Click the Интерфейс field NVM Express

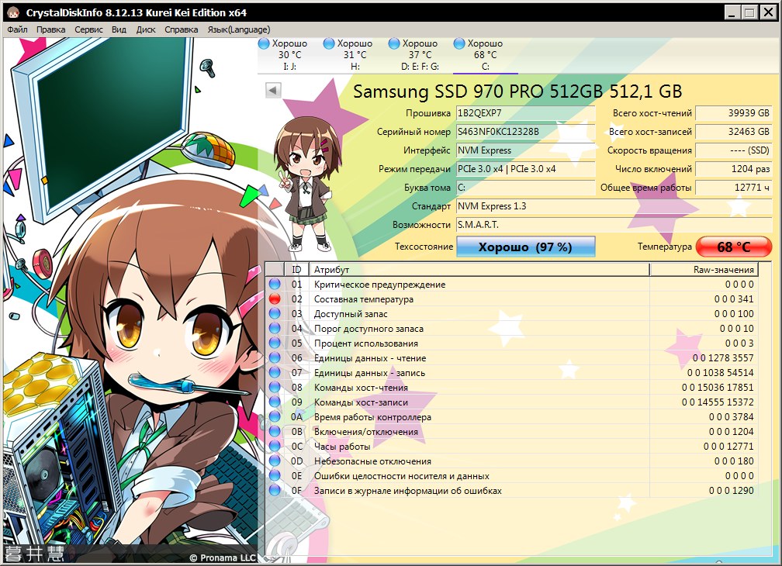[526, 150]
